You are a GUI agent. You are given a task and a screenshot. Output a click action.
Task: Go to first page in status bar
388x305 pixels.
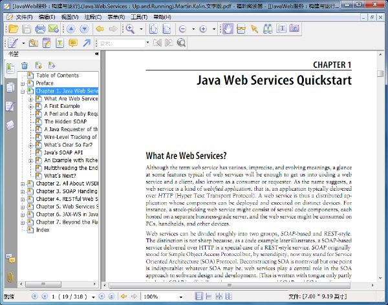click(35, 296)
